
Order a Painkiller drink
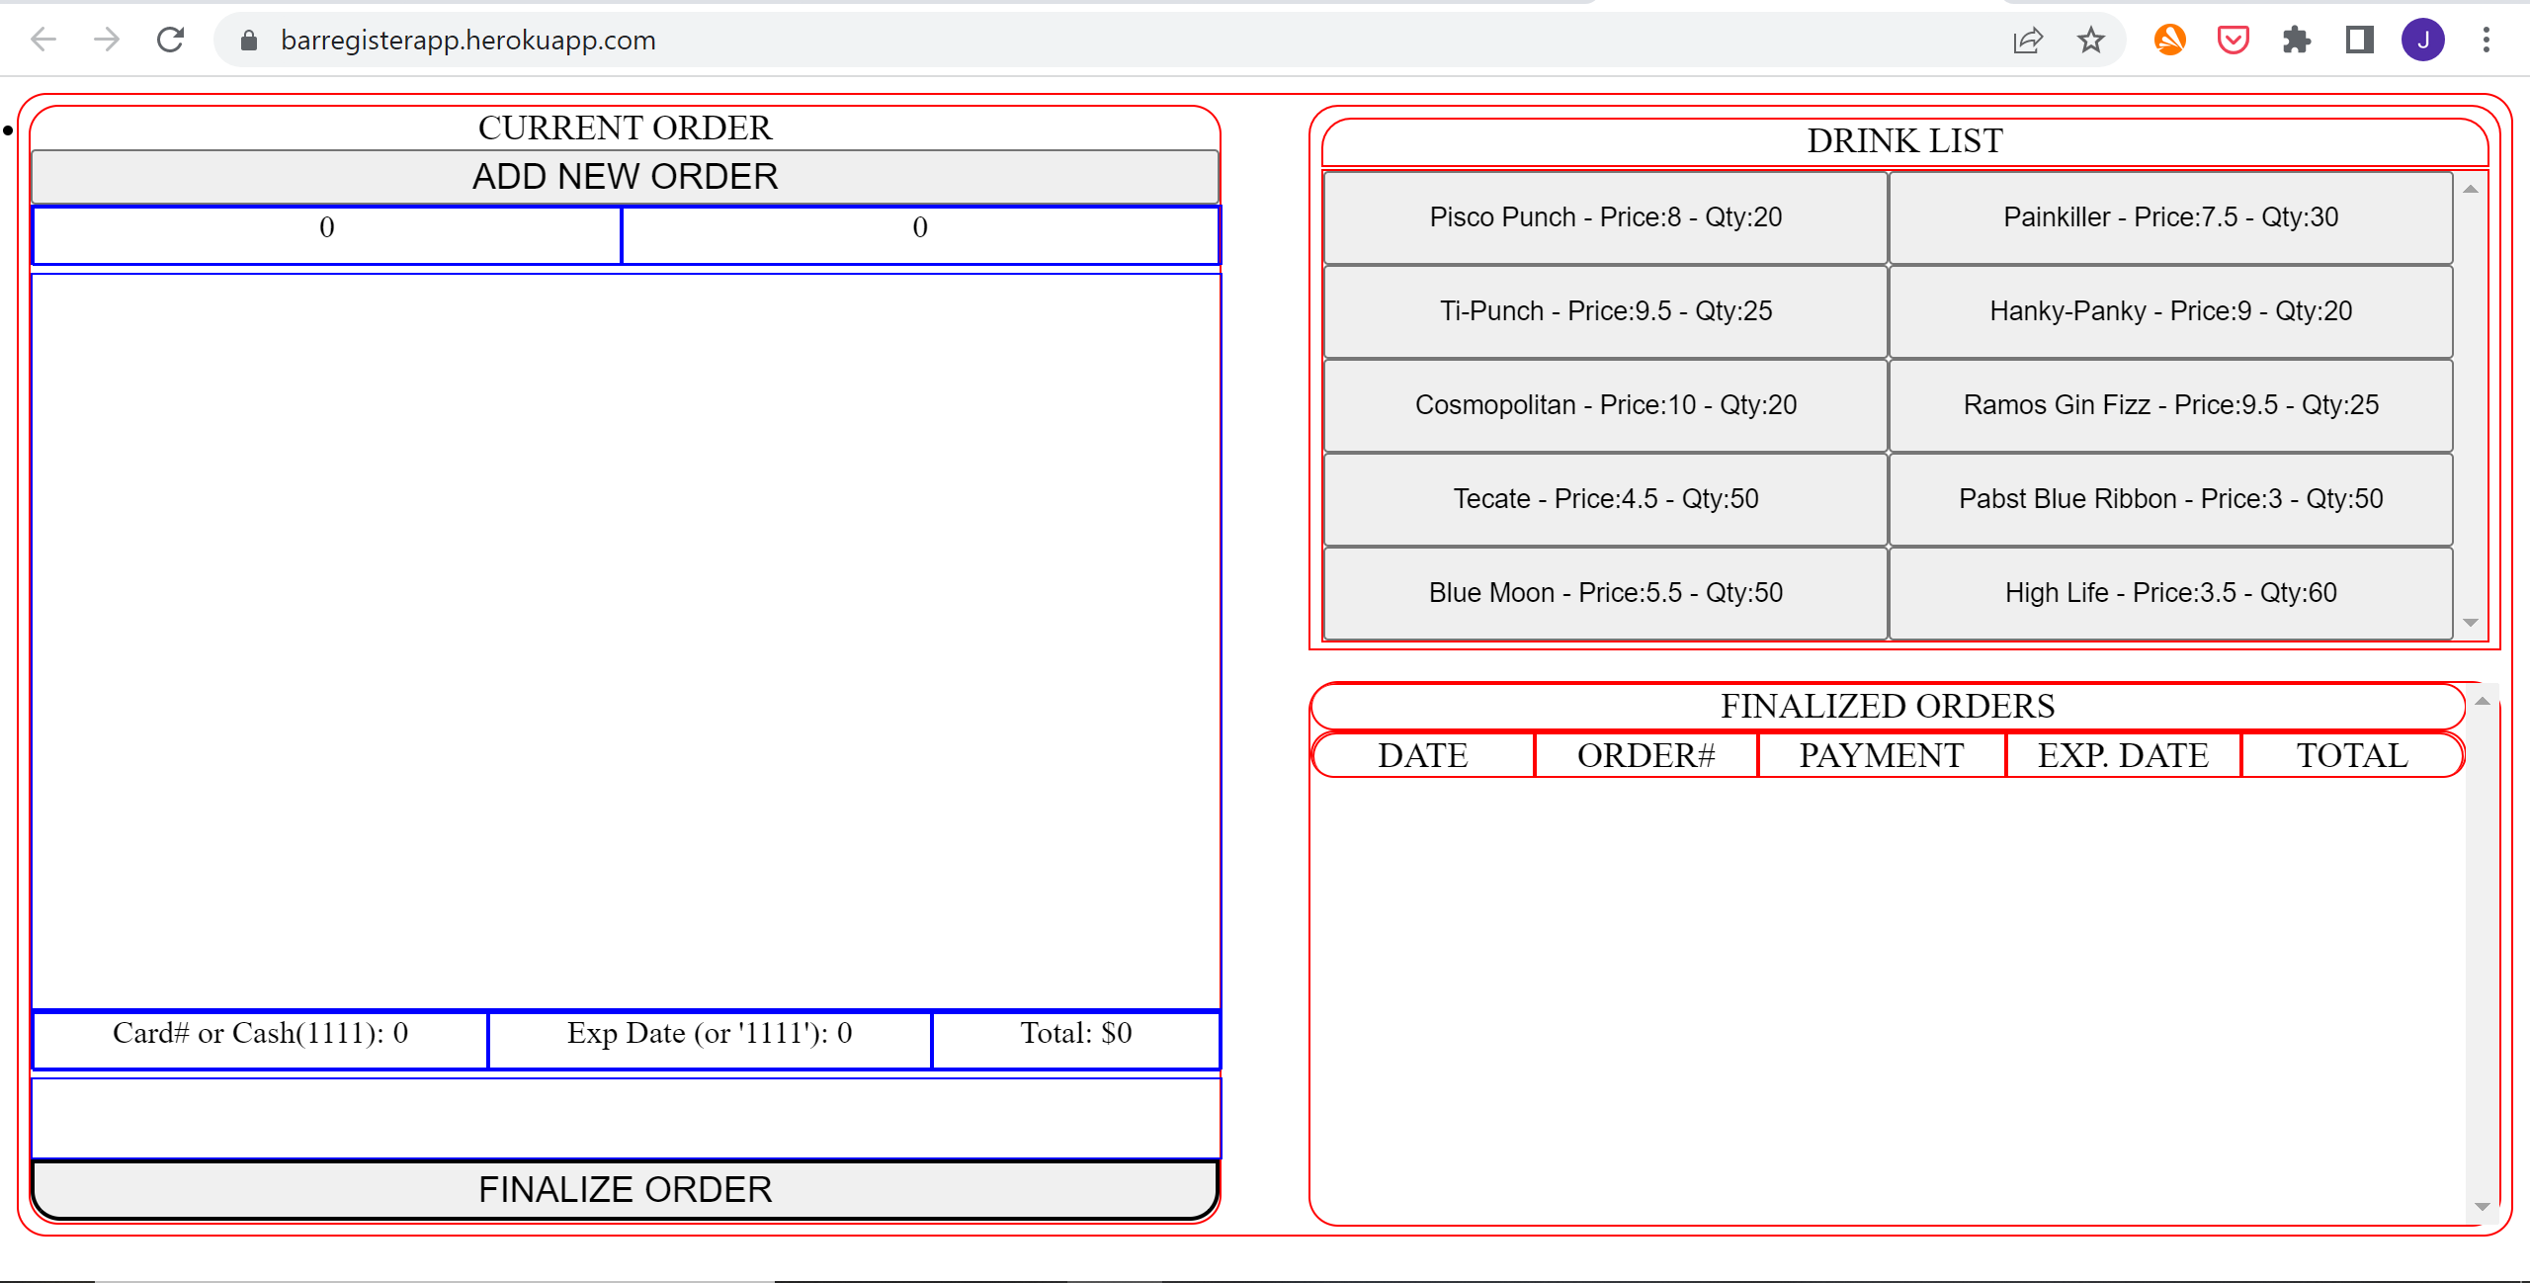[2170, 216]
